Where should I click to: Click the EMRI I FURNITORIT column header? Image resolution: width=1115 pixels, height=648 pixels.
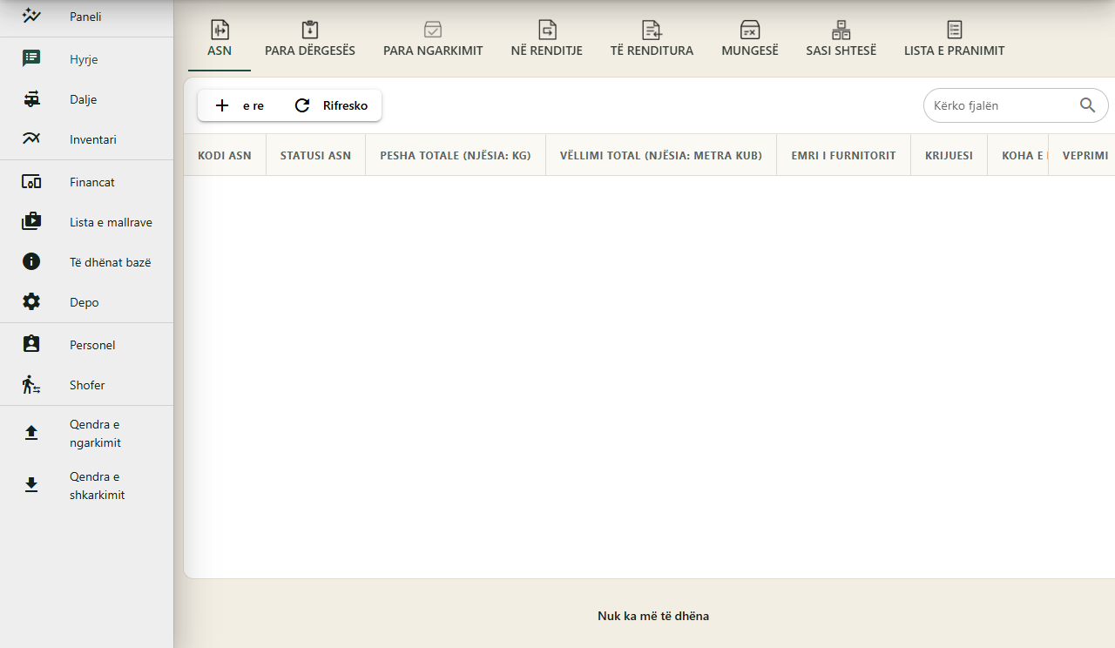pyautogui.click(x=843, y=155)
